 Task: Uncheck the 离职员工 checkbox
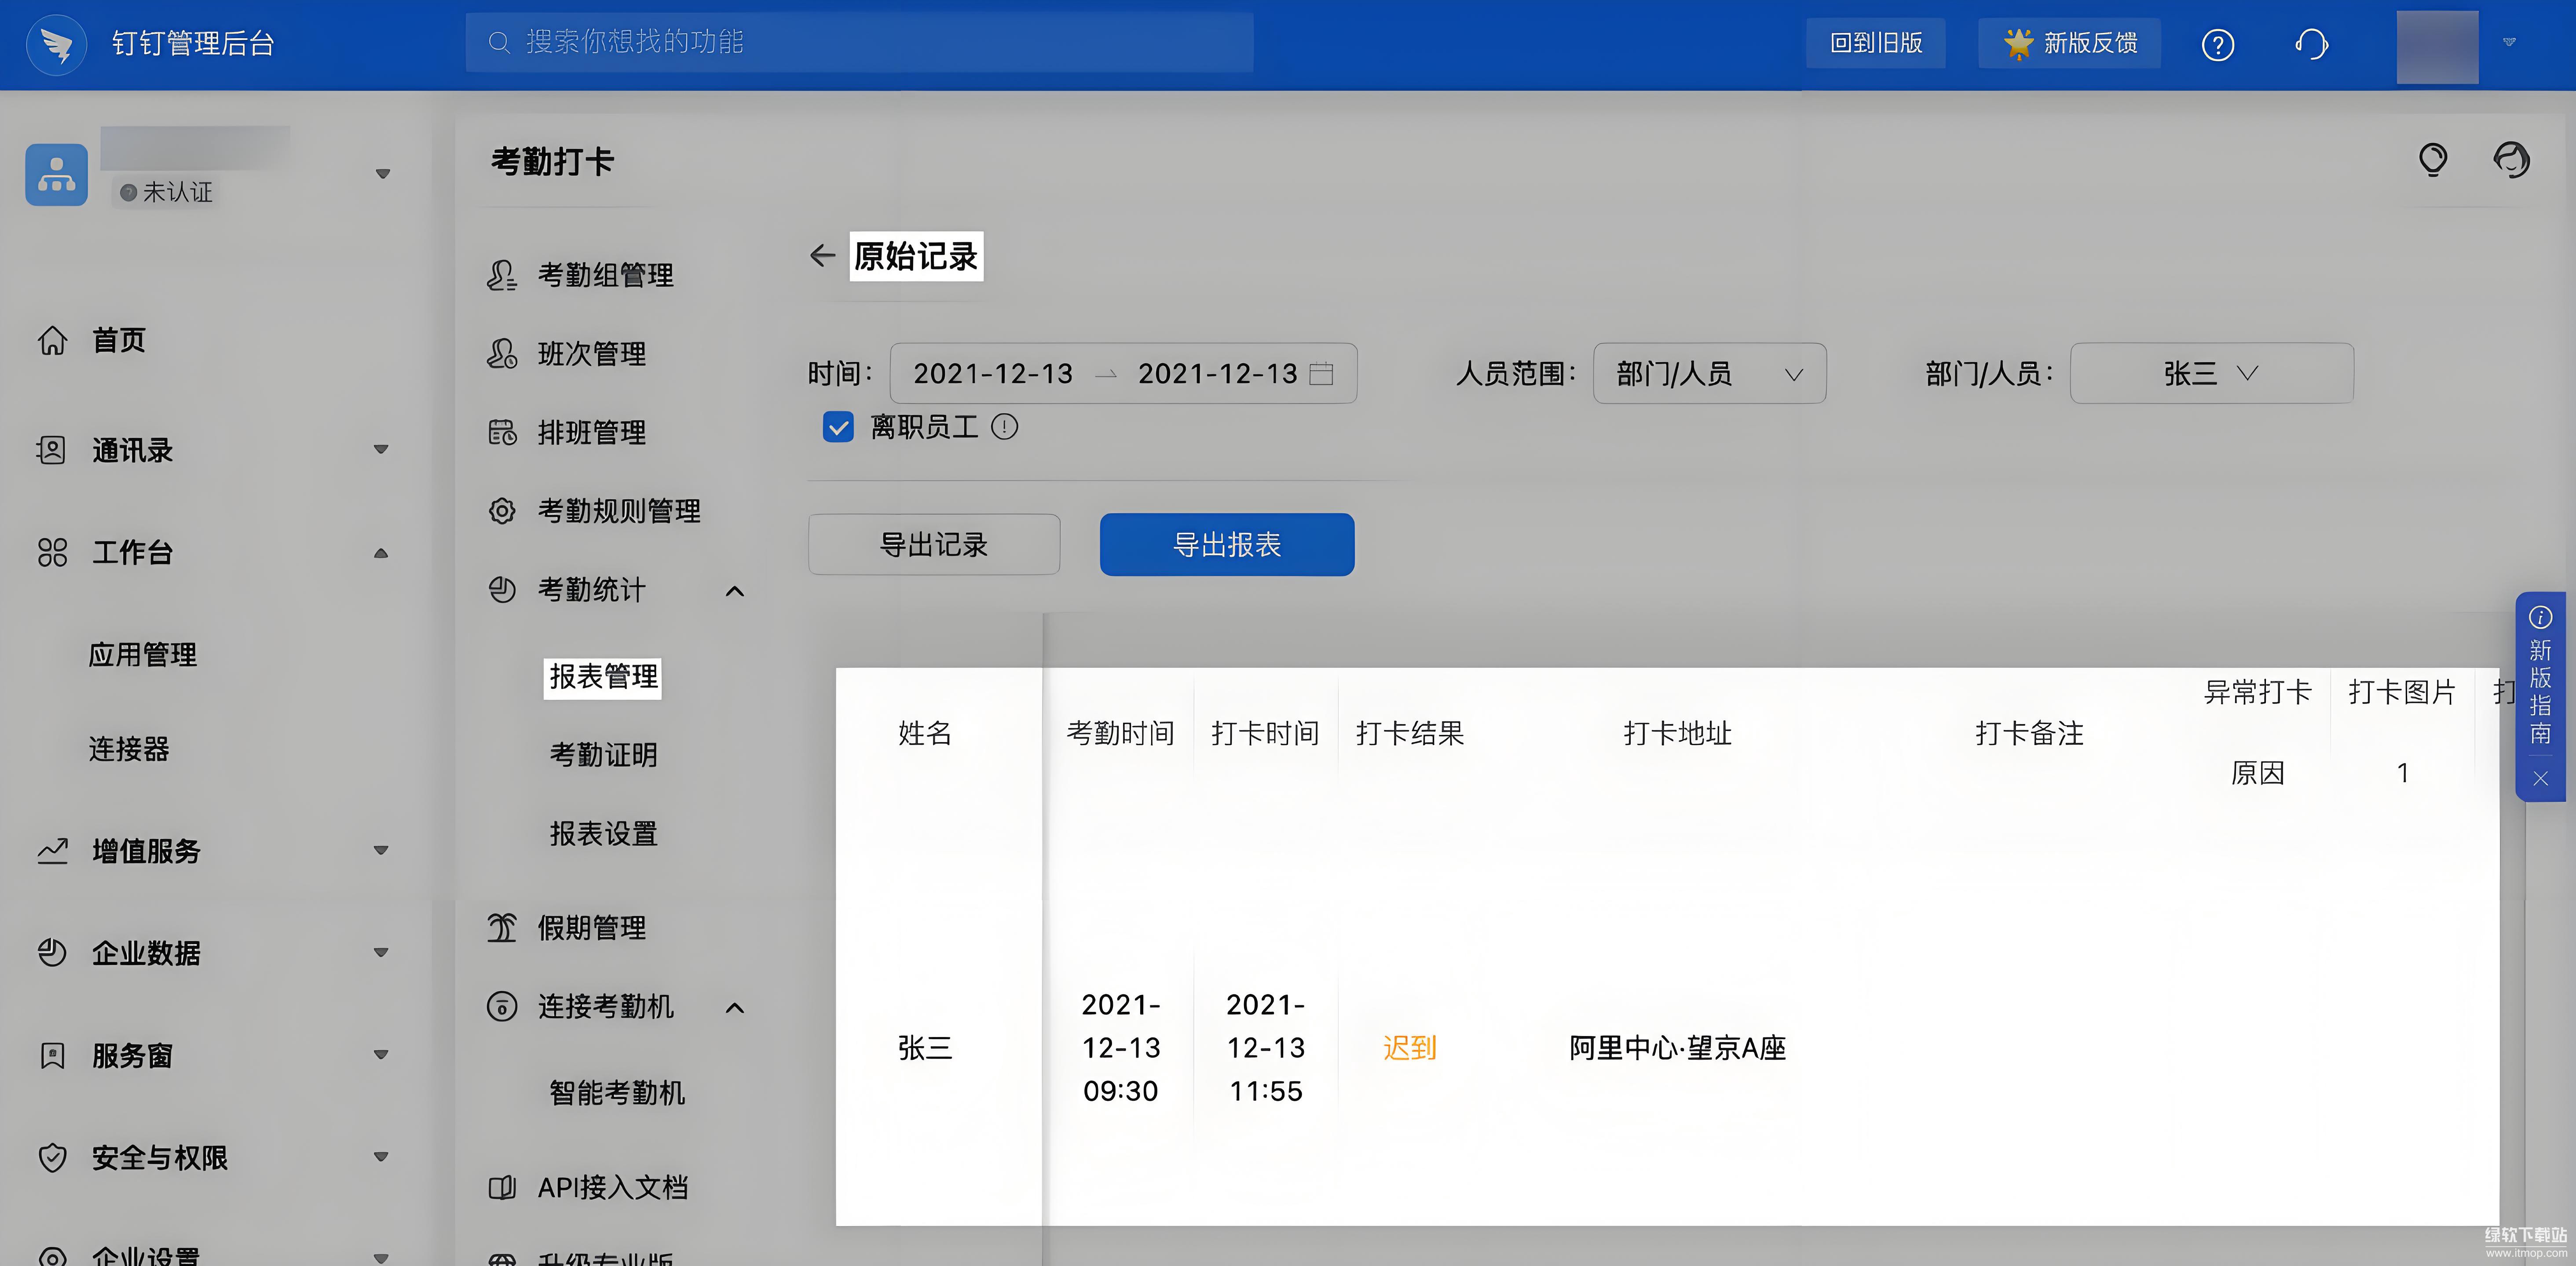tap(838, 428)
